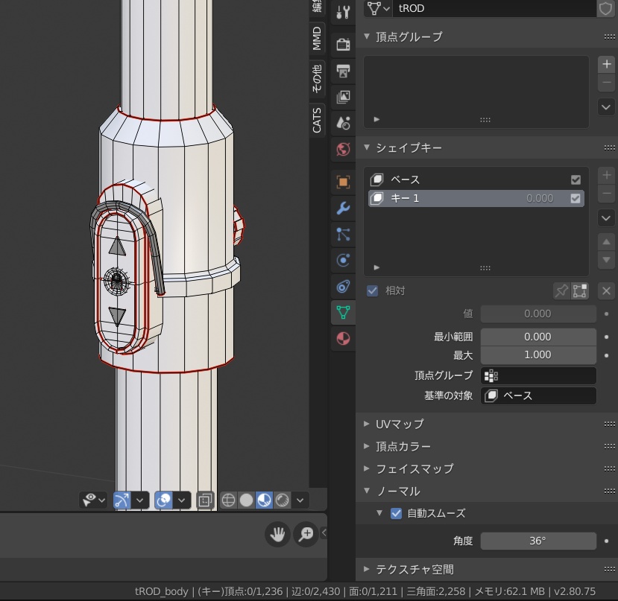Switch to the MMD sidebar tab
The width and height of the screenshot is (618, 601).
coord(316,36)
